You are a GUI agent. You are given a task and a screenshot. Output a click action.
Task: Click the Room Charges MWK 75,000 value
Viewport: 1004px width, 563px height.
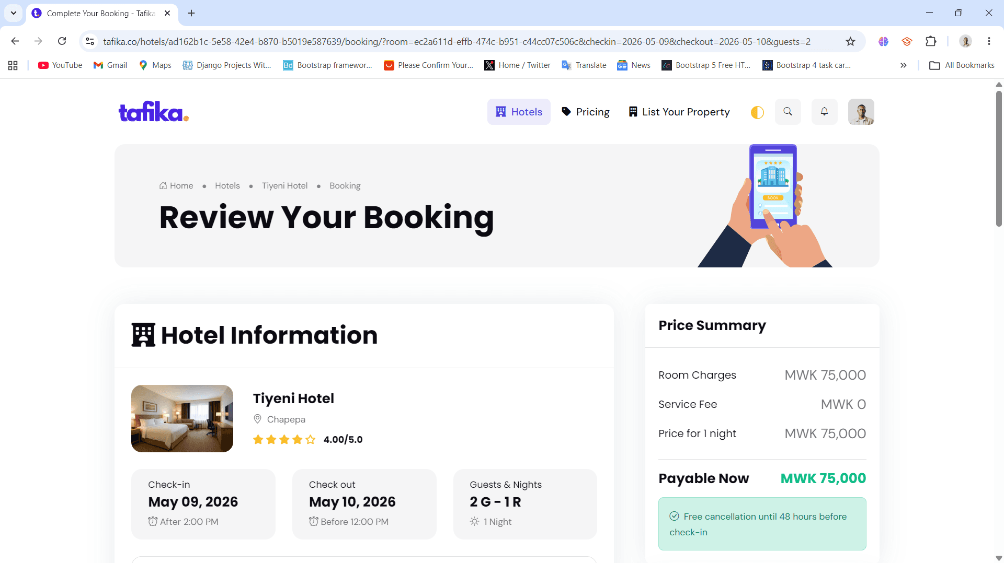pos(825,375)
